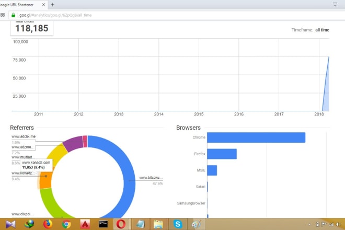
Task: Click the Referrers heading
Action: tap(22, 128)
